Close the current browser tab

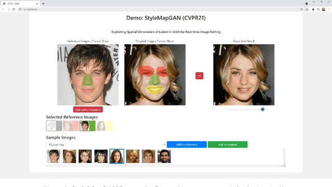click(x=37, y=4)
